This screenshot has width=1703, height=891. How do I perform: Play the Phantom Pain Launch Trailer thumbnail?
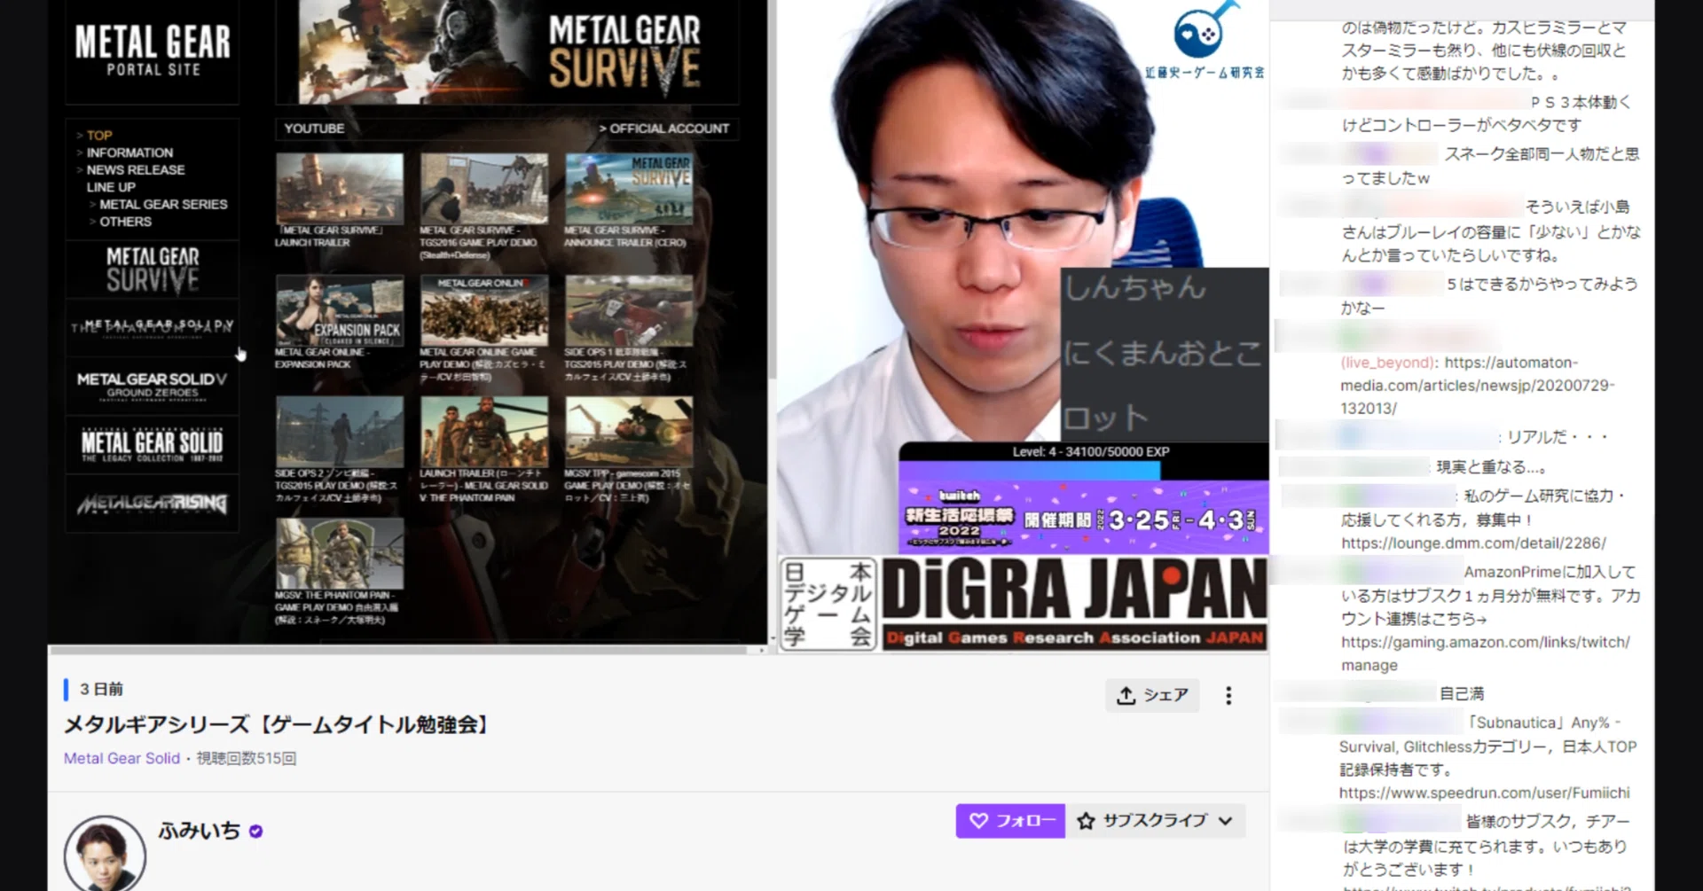click(x=484, y=432)
